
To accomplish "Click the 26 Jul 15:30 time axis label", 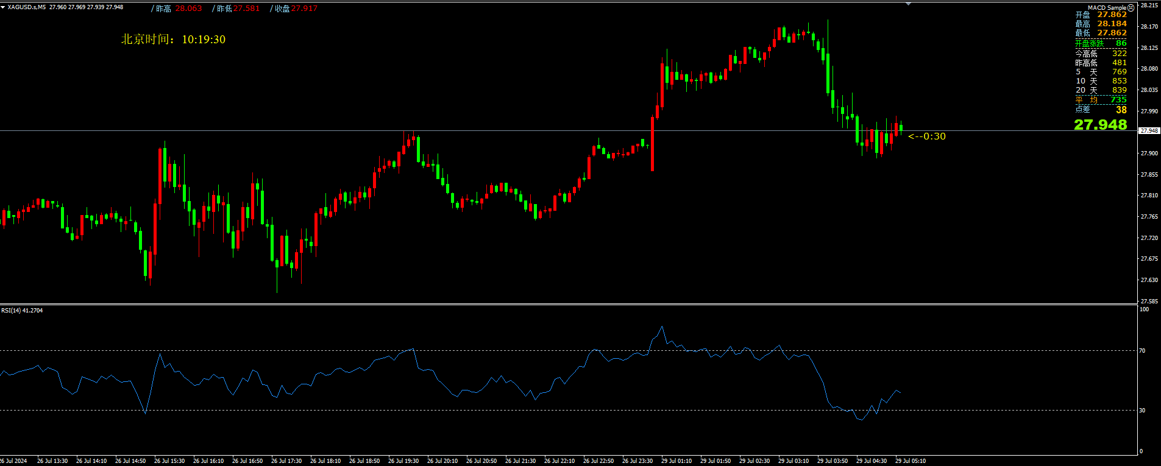I will coord(169,461).
